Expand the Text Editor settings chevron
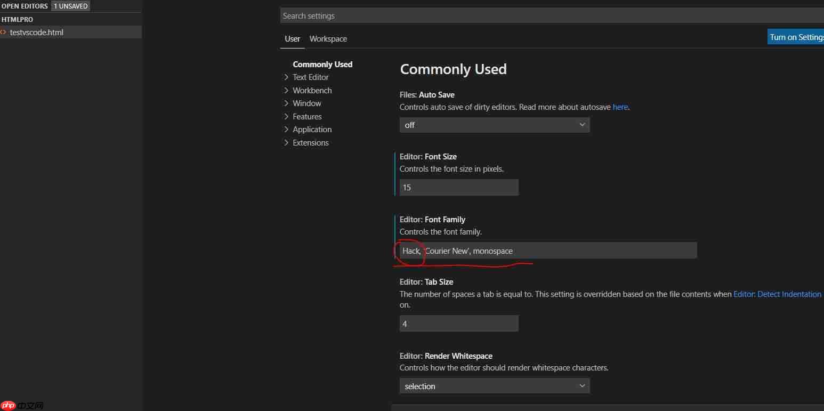 286,77
